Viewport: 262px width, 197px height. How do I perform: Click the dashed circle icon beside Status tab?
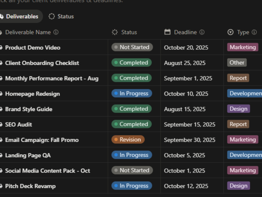[52, 16]
